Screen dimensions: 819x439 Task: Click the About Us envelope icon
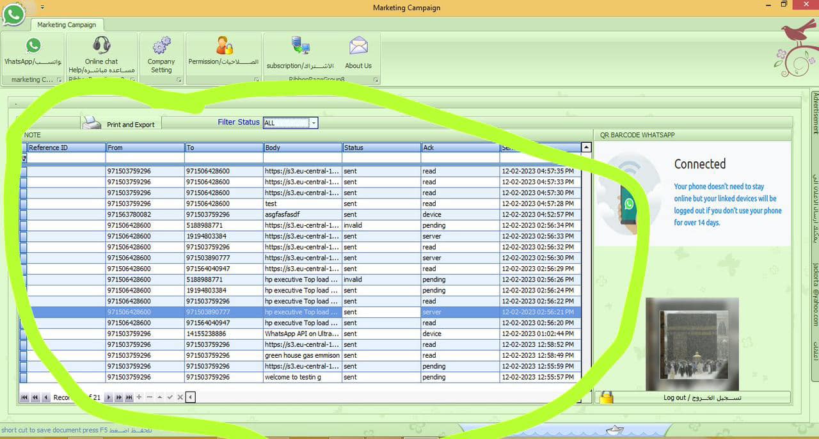(x=358, y=46)
